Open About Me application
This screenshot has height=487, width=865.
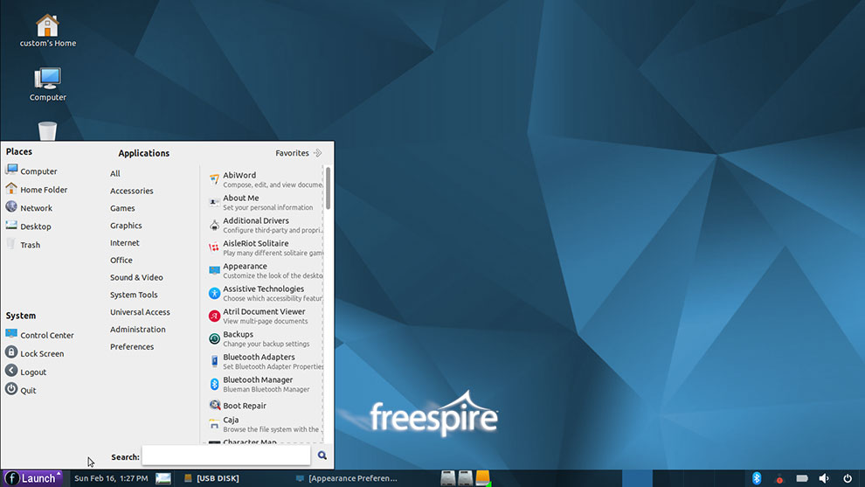click(266, 202)
